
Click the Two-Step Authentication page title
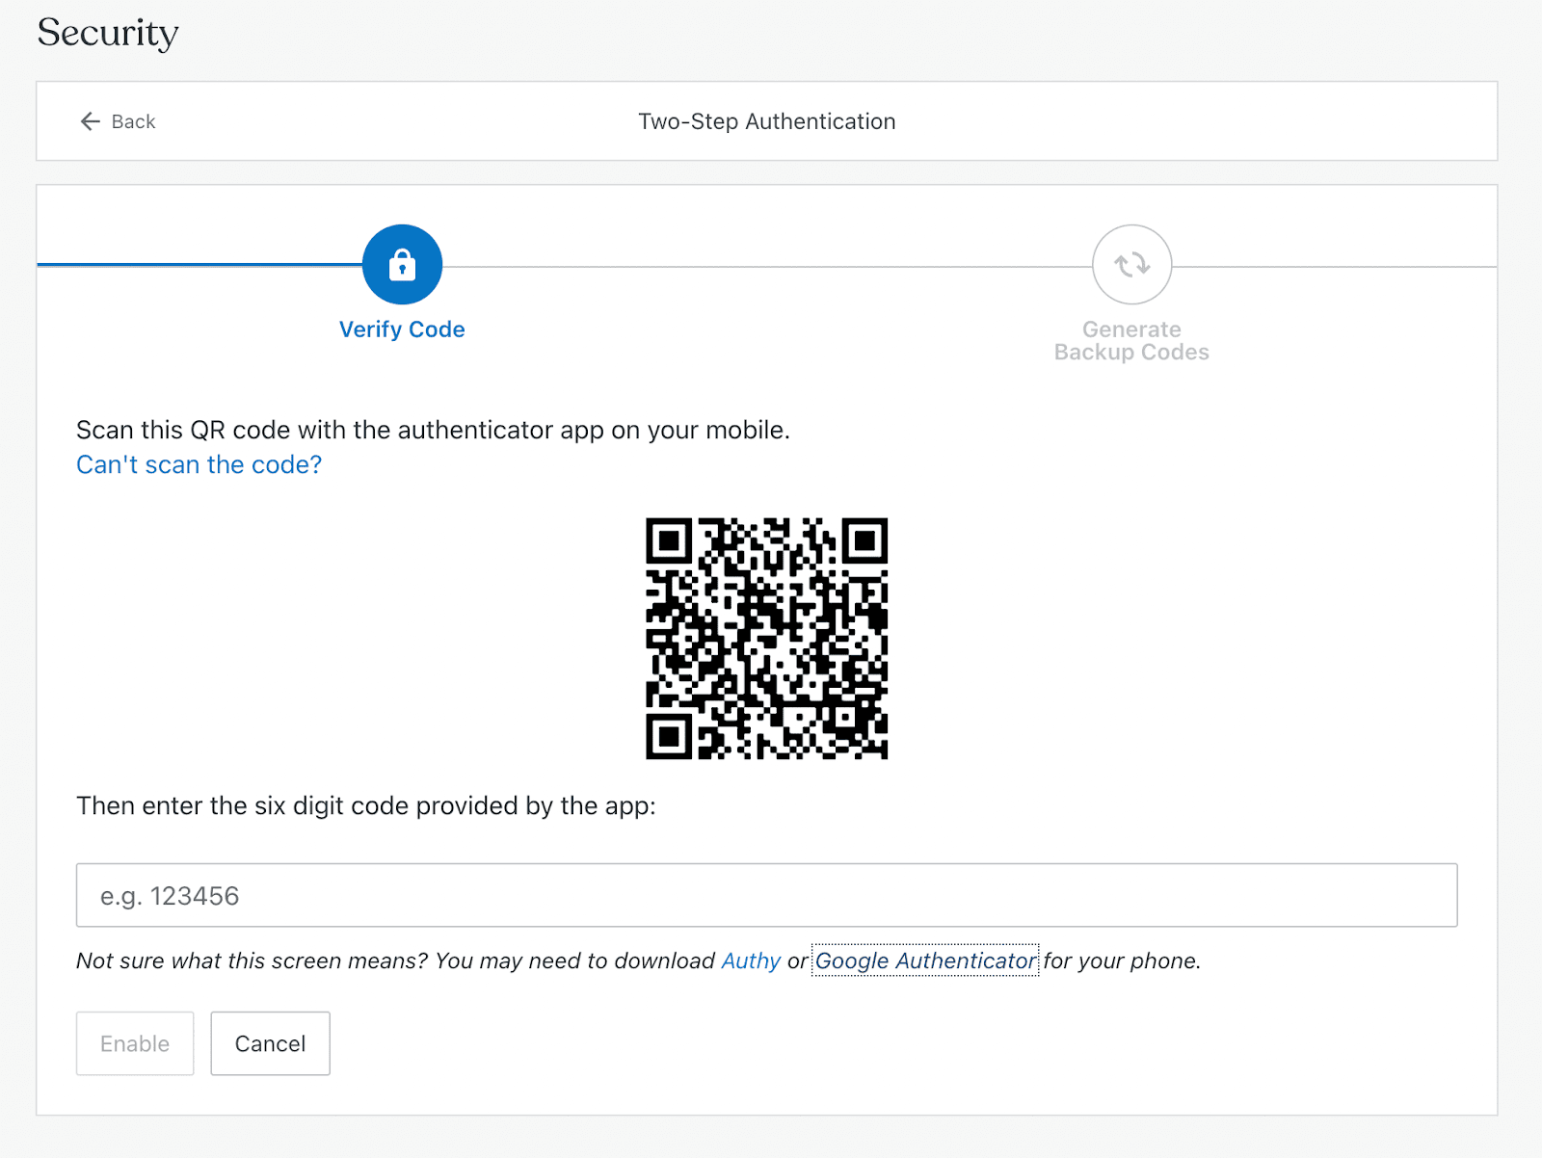(767, 121)
